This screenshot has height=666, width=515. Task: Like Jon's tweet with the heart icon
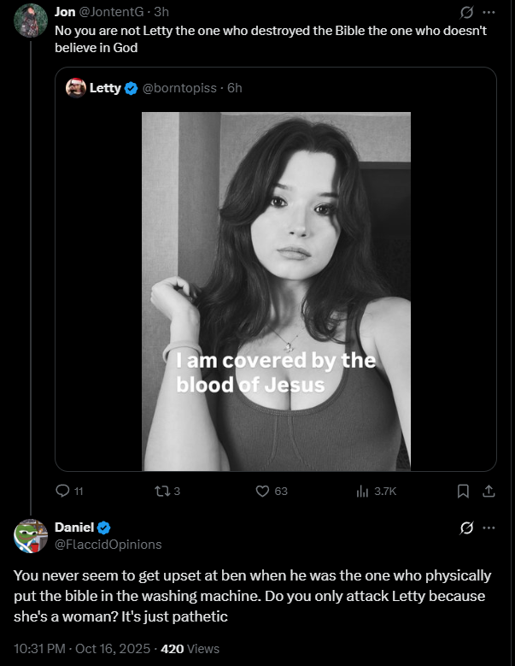click(x=264, y=491)
